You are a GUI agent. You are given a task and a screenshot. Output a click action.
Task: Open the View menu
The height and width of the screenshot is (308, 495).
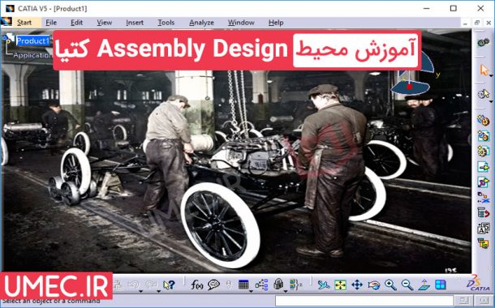click(104, 23)
